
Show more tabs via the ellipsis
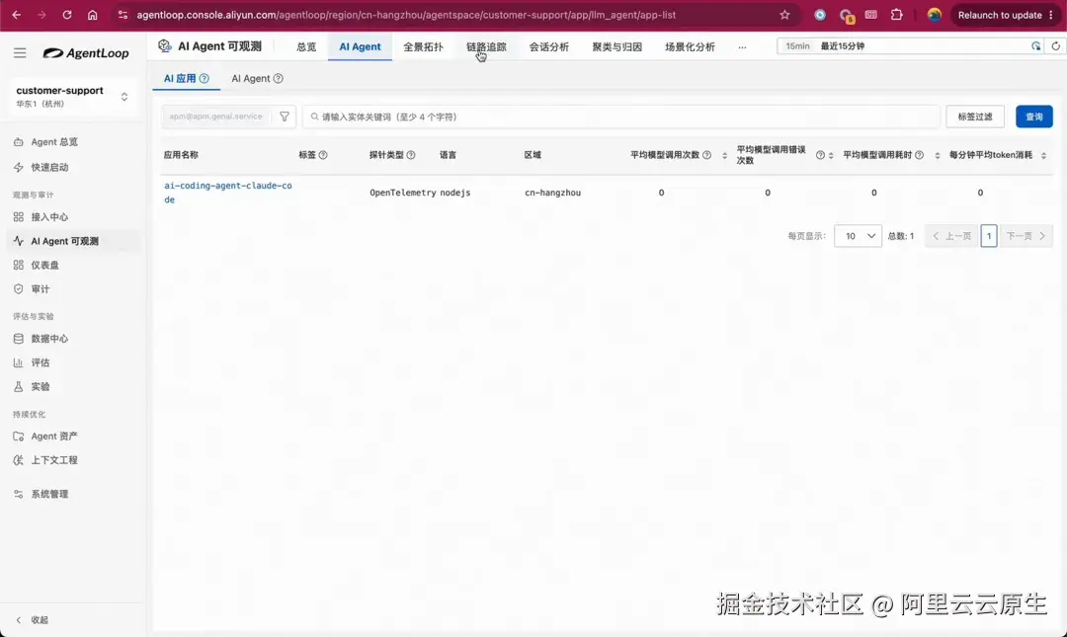click(x=742, y=46)
